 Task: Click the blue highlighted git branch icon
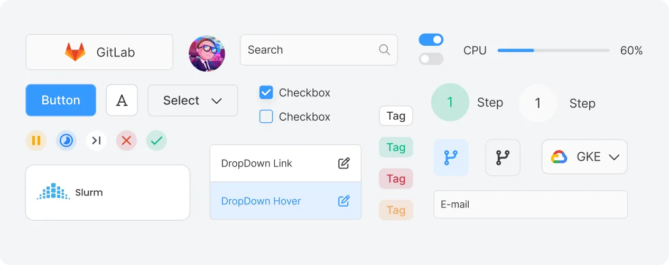[451, 158]
